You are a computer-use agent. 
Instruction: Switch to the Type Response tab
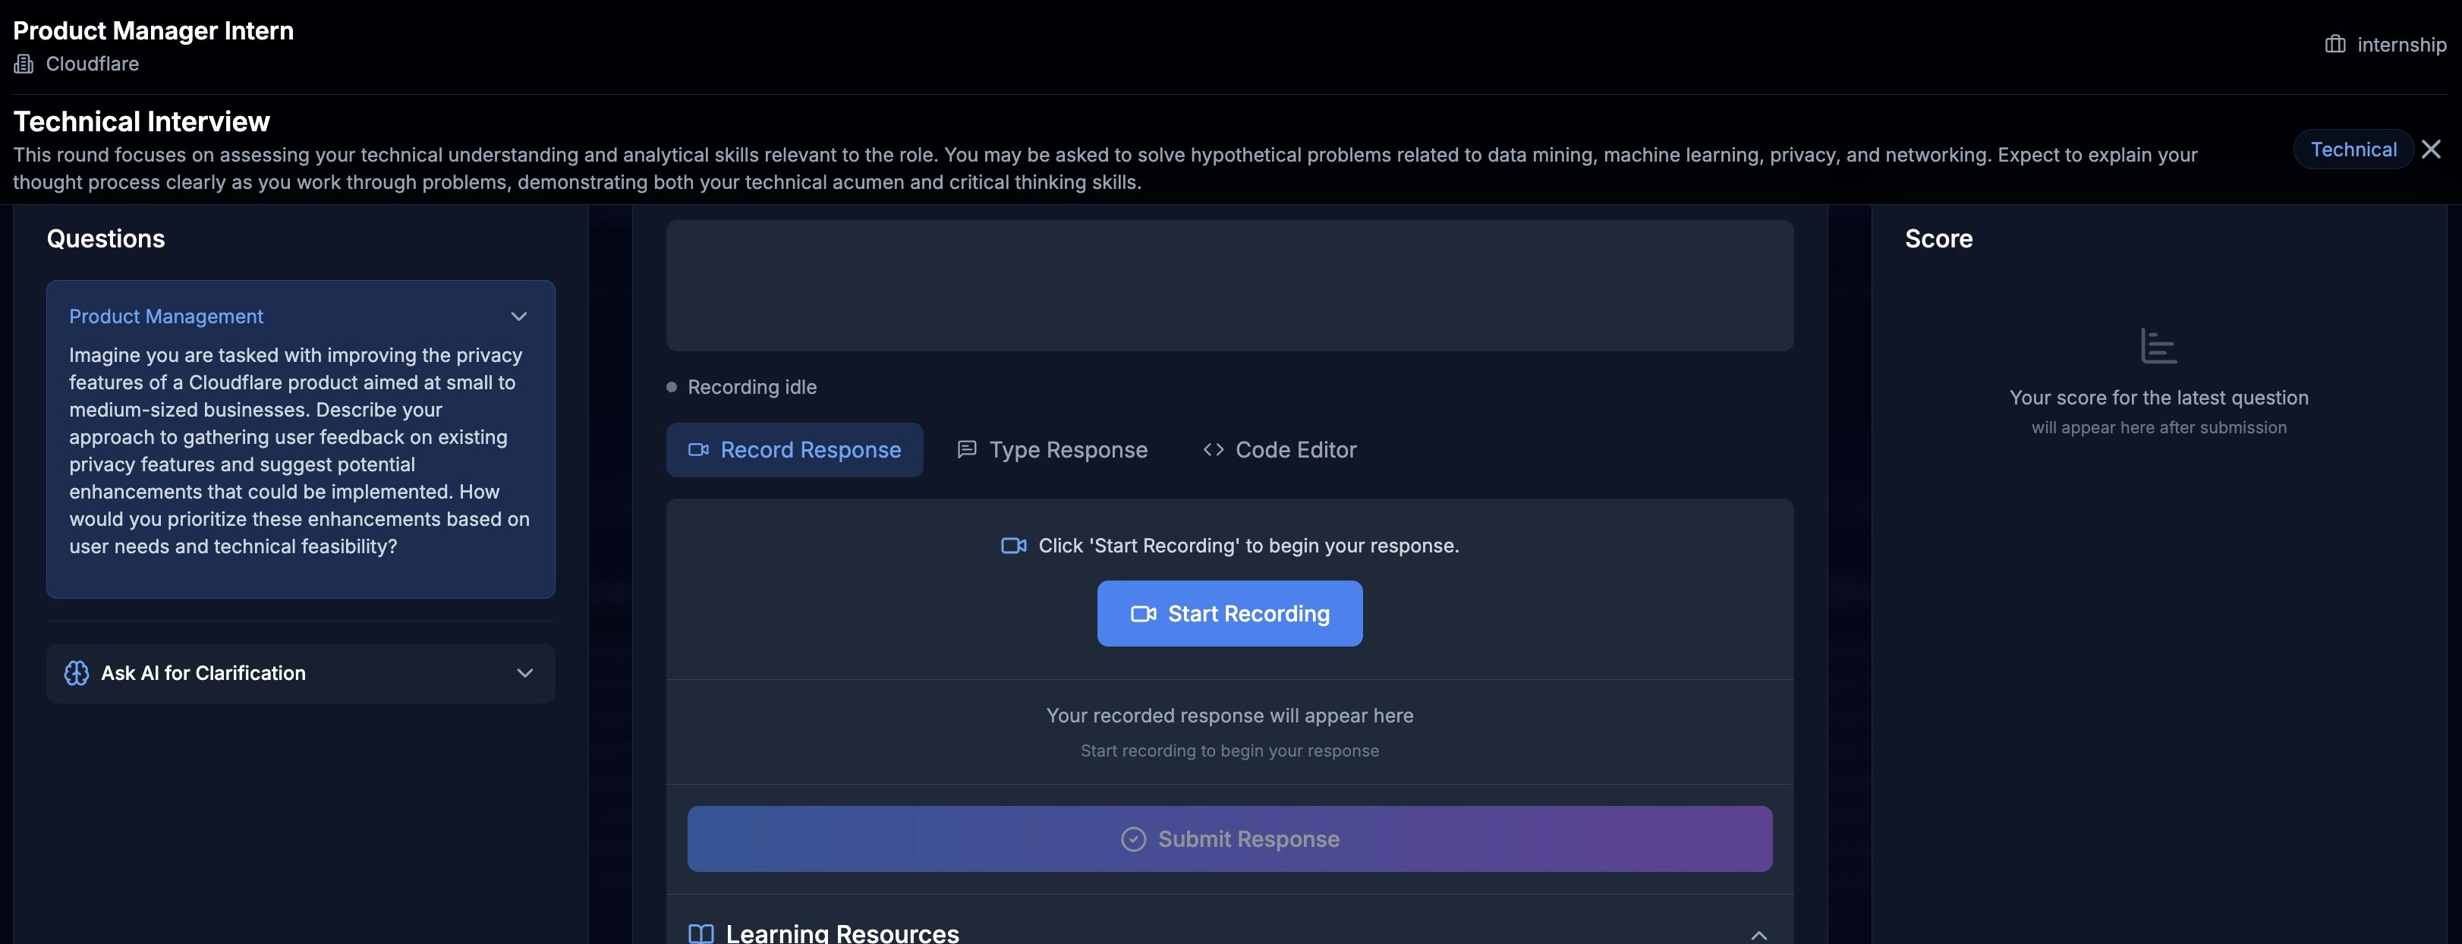point(1053,450)
